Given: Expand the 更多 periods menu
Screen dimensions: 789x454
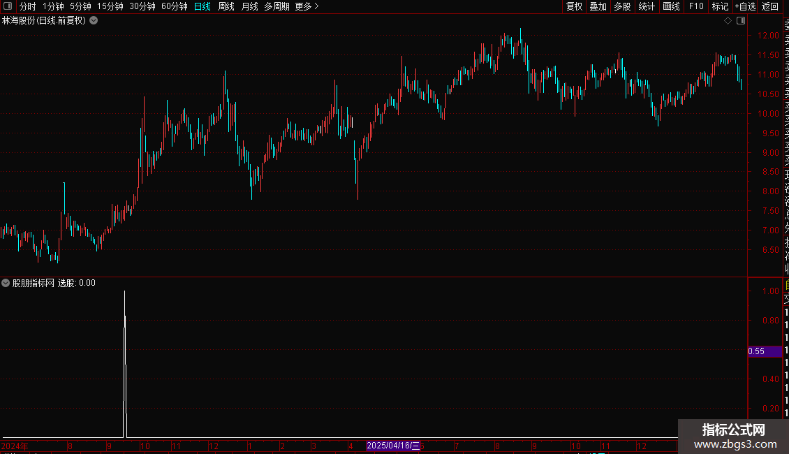Looking at the screenshot, I should [307, 6].
